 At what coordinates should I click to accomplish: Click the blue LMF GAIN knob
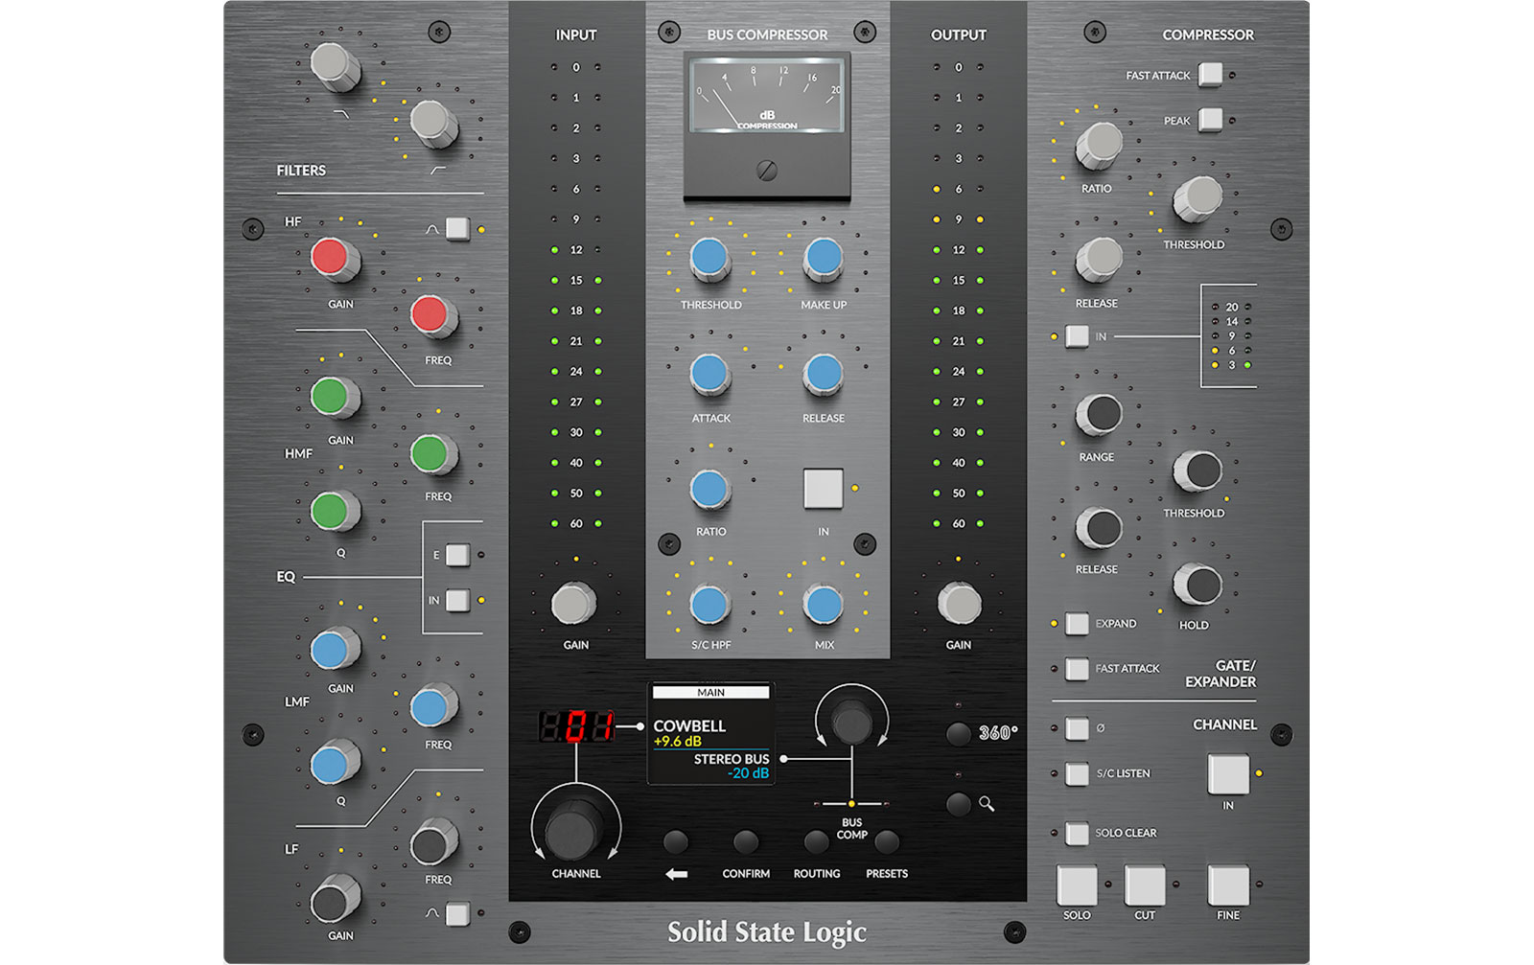[335, 650]
